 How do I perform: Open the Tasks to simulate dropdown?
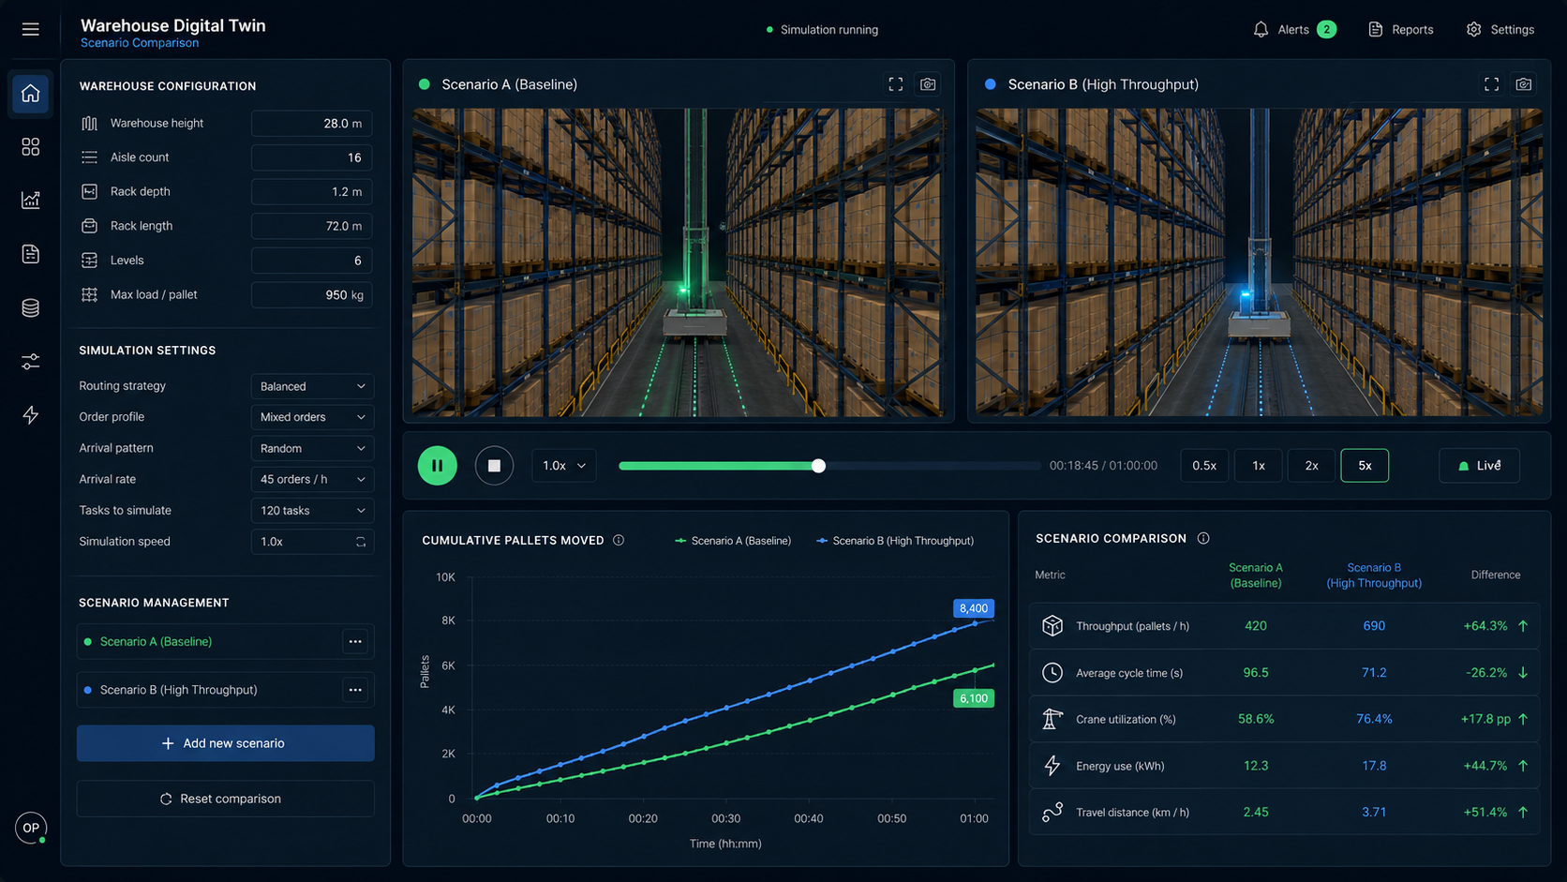pos(312,511)
